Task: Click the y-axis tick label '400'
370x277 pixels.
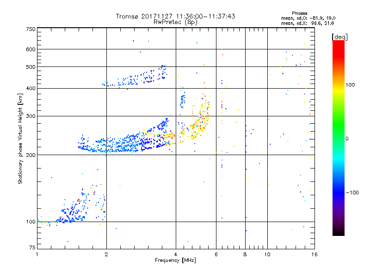Action: click(x=31, y=88)
